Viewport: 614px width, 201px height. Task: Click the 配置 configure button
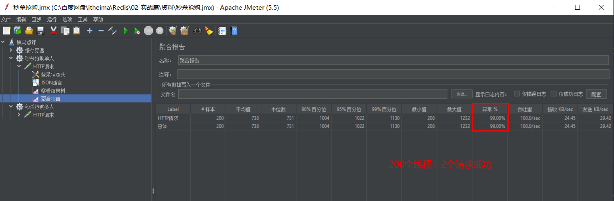click(596, 94)
